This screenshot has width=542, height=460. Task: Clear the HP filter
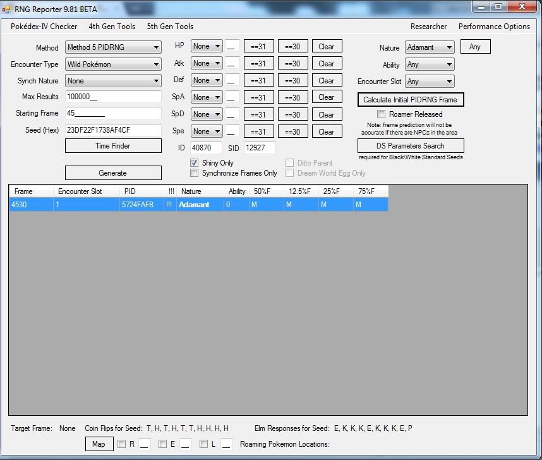pos(327,46)
